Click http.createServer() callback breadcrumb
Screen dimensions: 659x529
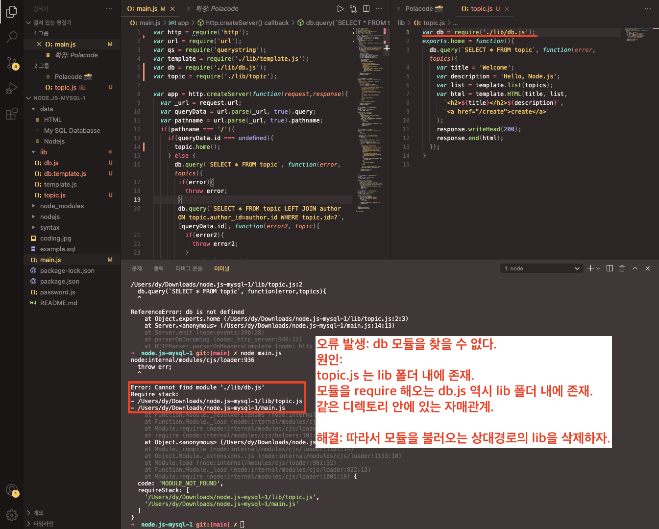[243, 23]
